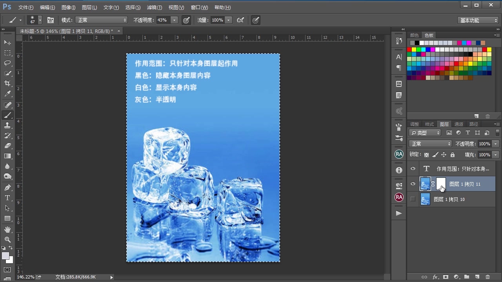Open the brush preset picker dropdown
The image size is (502, 282).
[40, 20]
